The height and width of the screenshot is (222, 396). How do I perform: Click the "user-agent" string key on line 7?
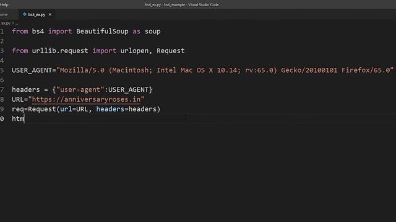tap(80, 89)
